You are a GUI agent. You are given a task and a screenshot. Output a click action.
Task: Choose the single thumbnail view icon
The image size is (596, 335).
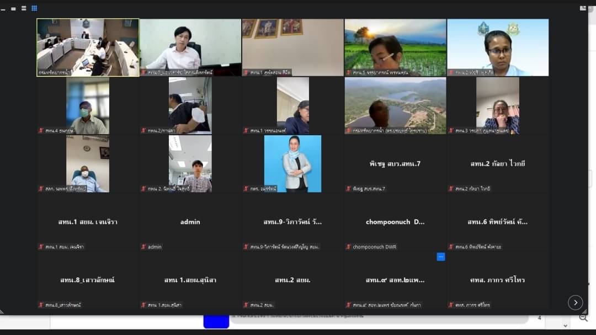point(13,9)
